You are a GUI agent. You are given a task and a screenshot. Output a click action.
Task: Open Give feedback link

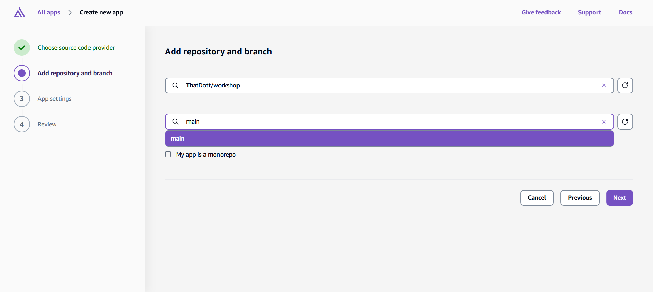541,12
